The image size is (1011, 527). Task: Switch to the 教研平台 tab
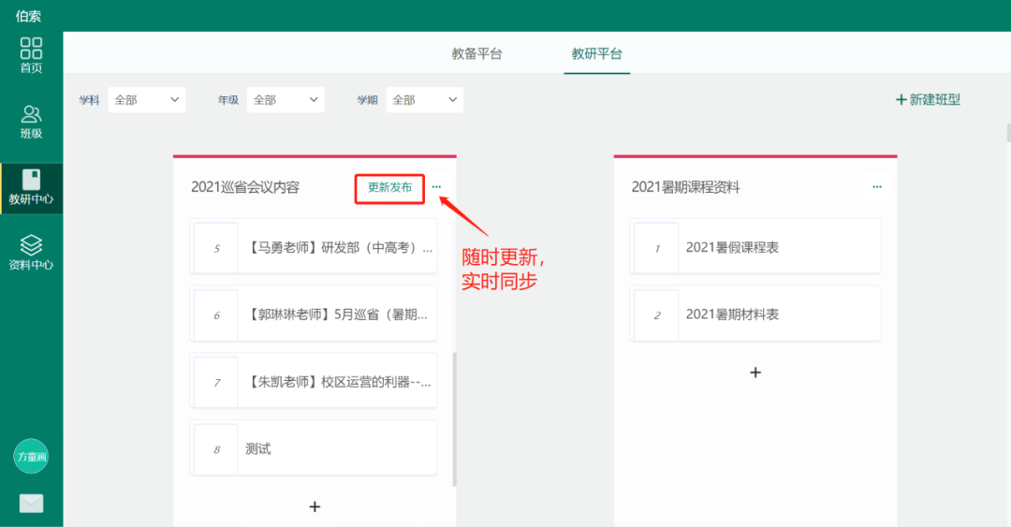(x=596, y=53)
